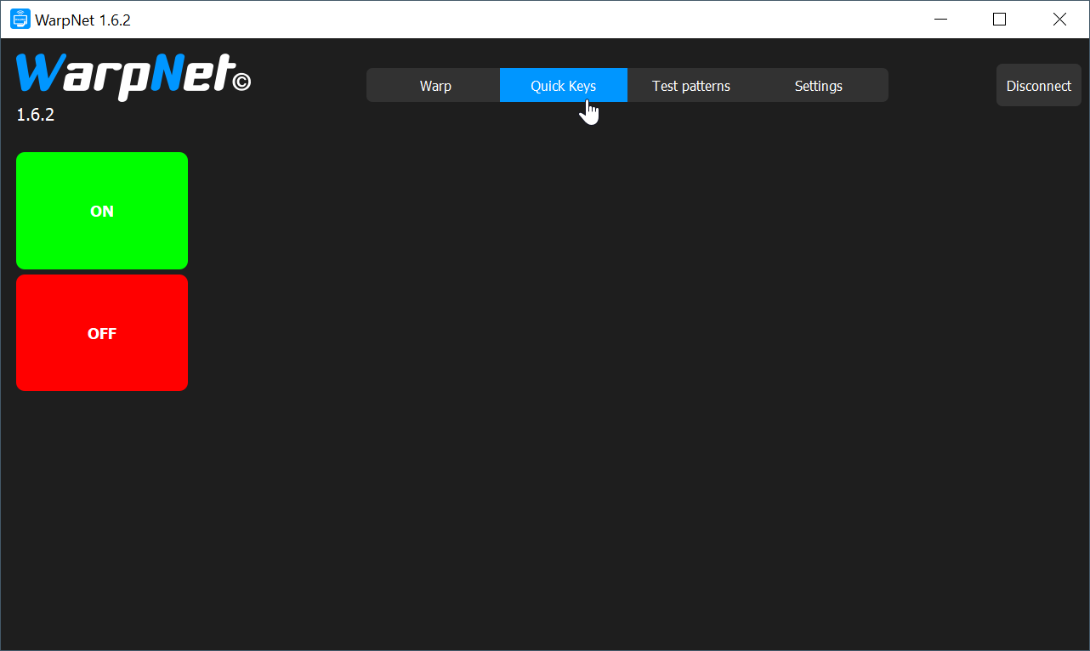
Task: Click the Disconnect button
Action: tap(1038, 86)
